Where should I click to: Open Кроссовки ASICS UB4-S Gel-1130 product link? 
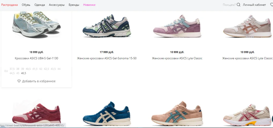(x=37, y=58)
